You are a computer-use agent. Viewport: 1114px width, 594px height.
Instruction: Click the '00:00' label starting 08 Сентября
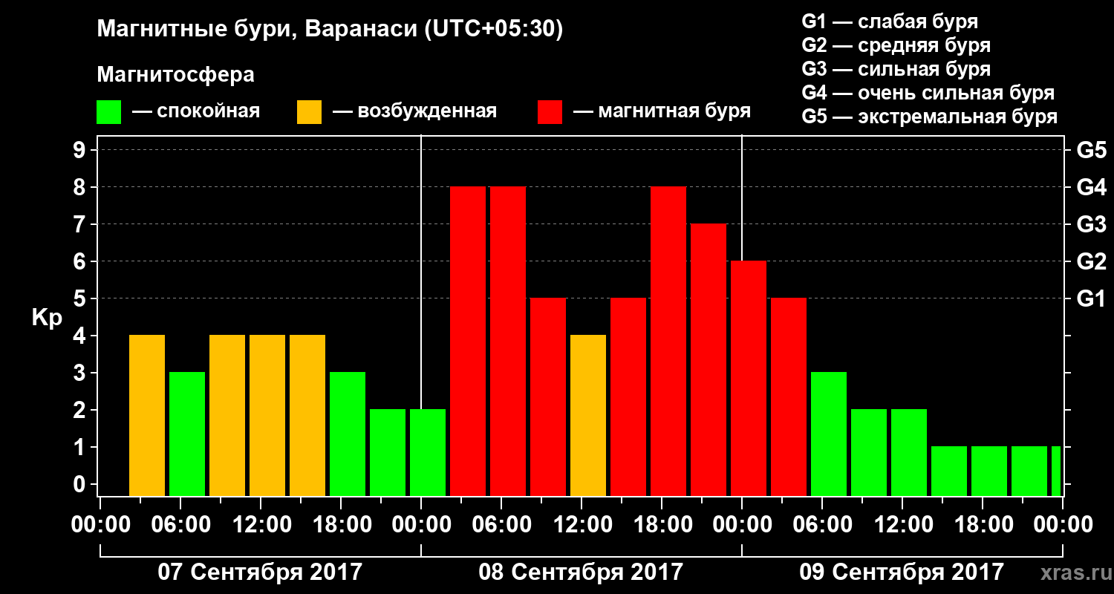pyautogui.click(x=420, y=525)
